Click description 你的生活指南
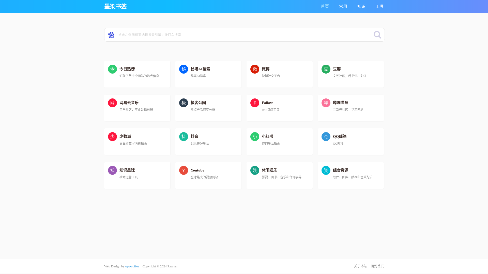 [271, 143]
